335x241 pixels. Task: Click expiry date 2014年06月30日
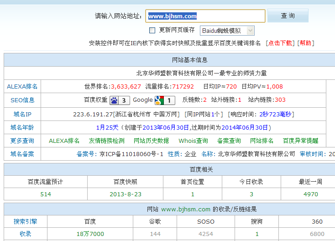point(245,127)
